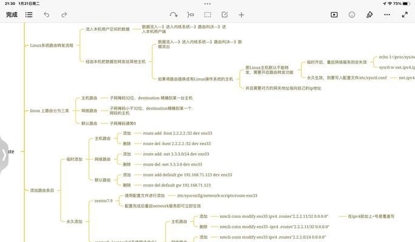Open the format paintbrush panel
Viewport: 415px width, 242px height.
[369, 15]
